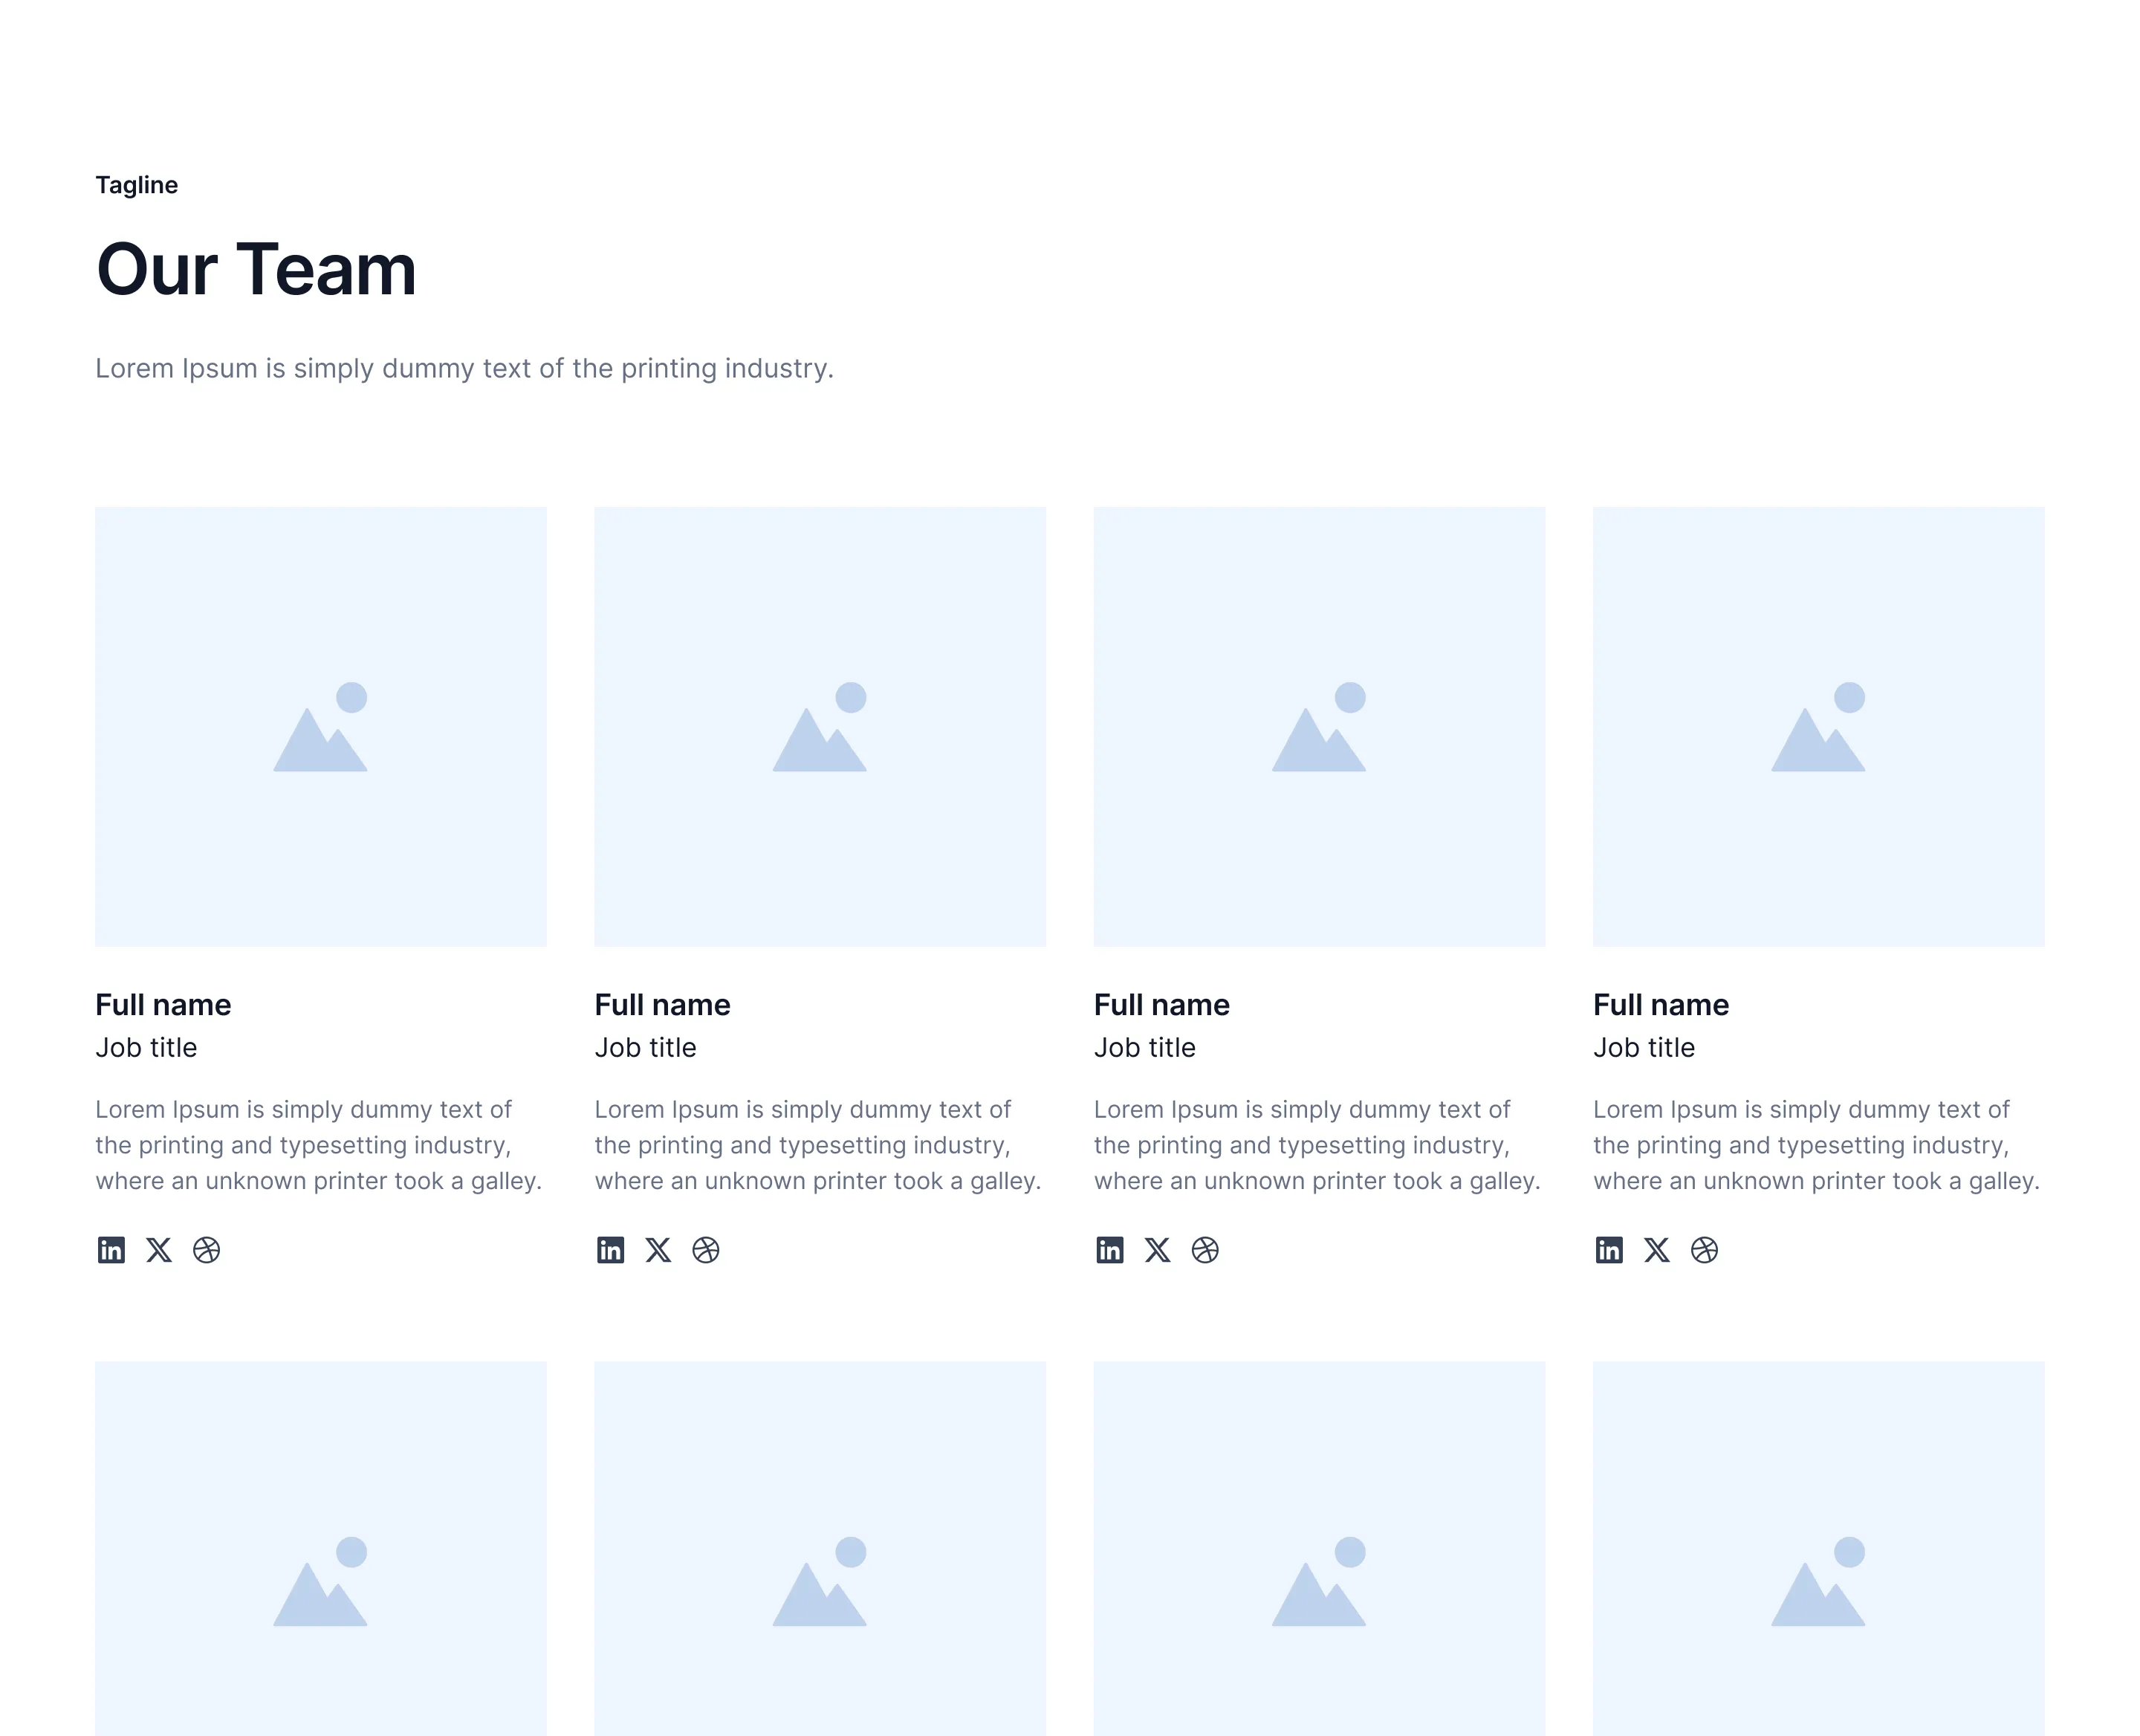Screen dimensions: 2140x1736
Task: Select first team member's photo placeholder, top row
Action: pyautogui.click(x=321, y=726)
